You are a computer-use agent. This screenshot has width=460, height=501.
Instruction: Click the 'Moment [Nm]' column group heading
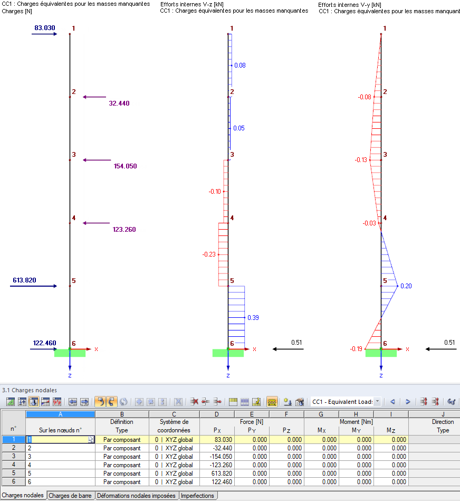(x=356, y=422)
